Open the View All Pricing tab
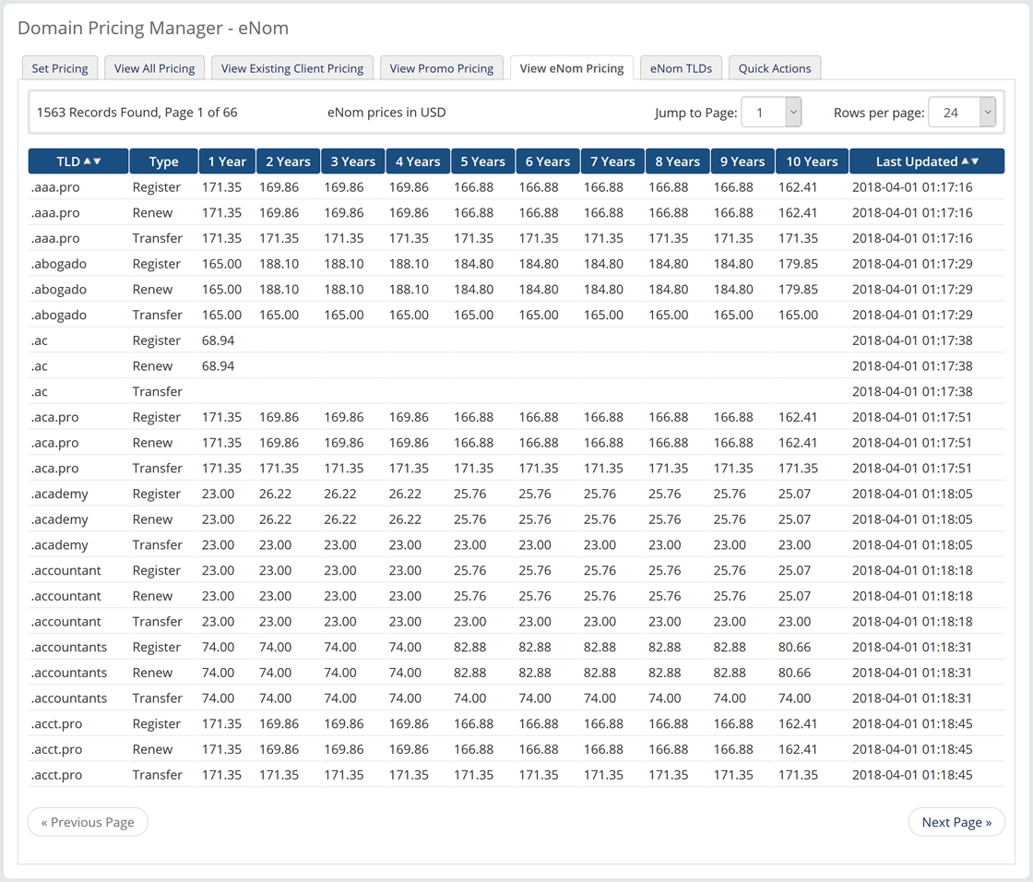This screenshot has width=1033, height=882. (154, 68)
